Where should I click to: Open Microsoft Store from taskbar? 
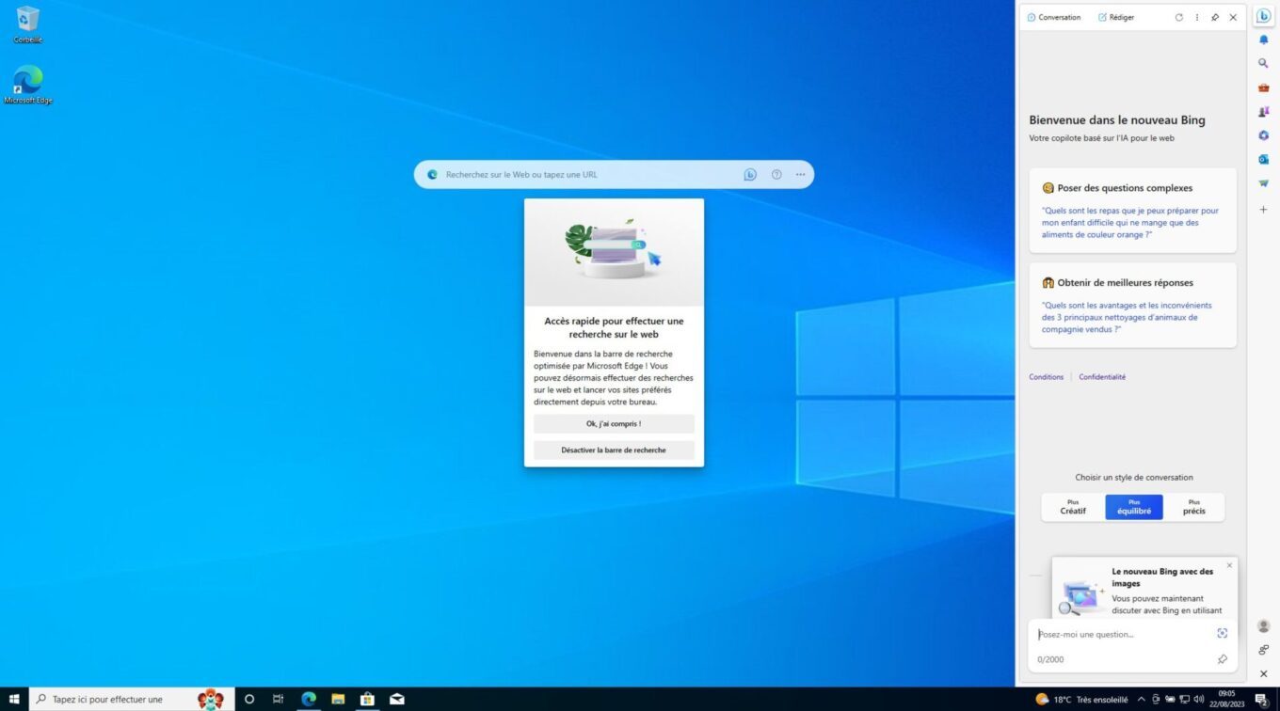pos(367,699)
